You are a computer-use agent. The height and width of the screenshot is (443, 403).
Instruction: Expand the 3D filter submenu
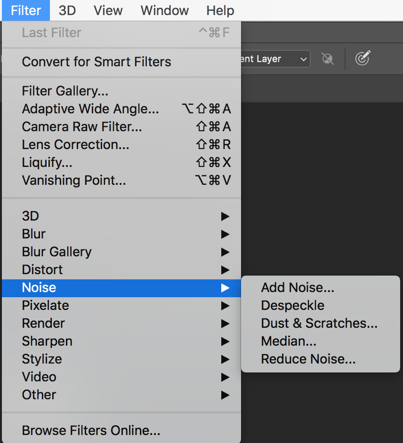tap(121, 216)
